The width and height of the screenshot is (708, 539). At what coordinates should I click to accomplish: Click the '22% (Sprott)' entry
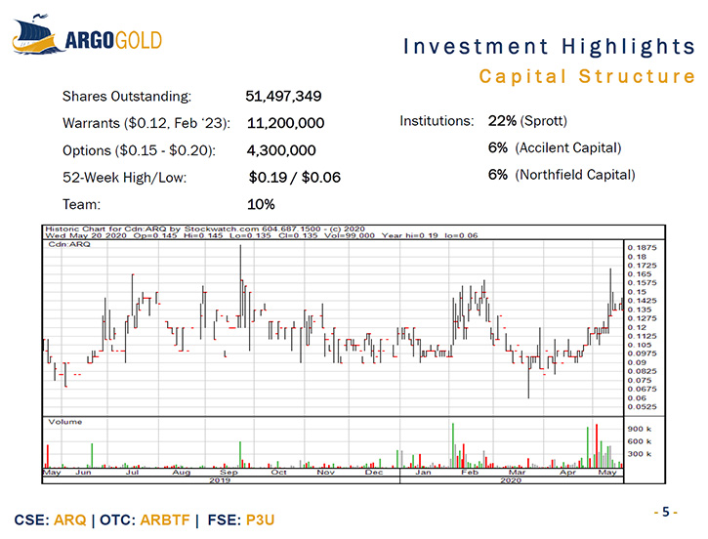point(527,121)
